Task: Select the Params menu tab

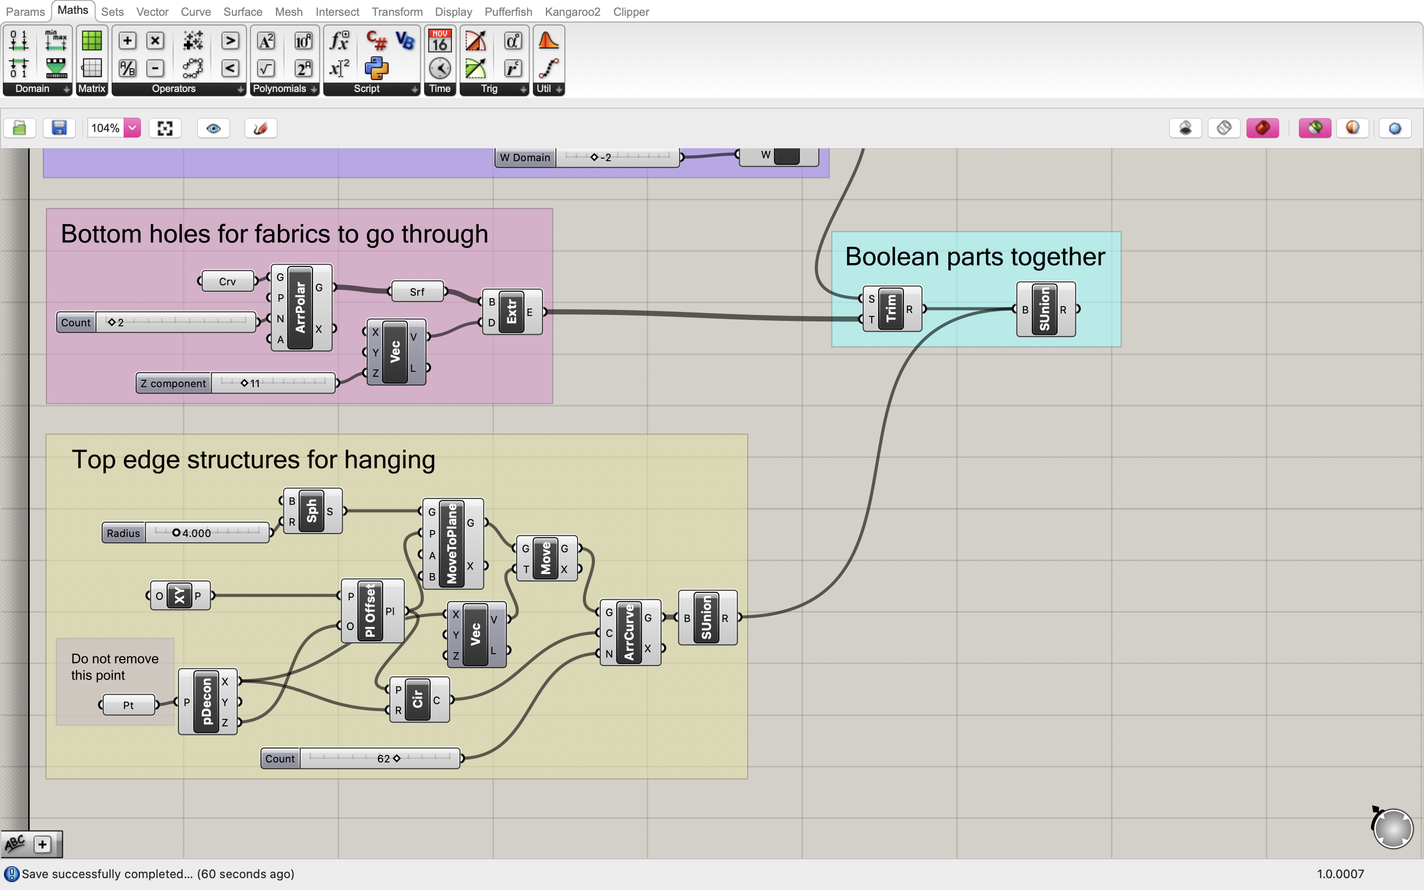Action: point(26,11)
